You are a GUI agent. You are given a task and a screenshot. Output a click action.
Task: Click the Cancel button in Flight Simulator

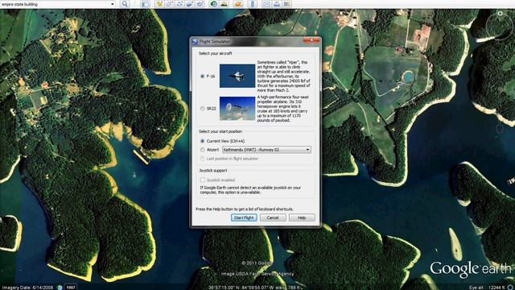pos(273,217)
